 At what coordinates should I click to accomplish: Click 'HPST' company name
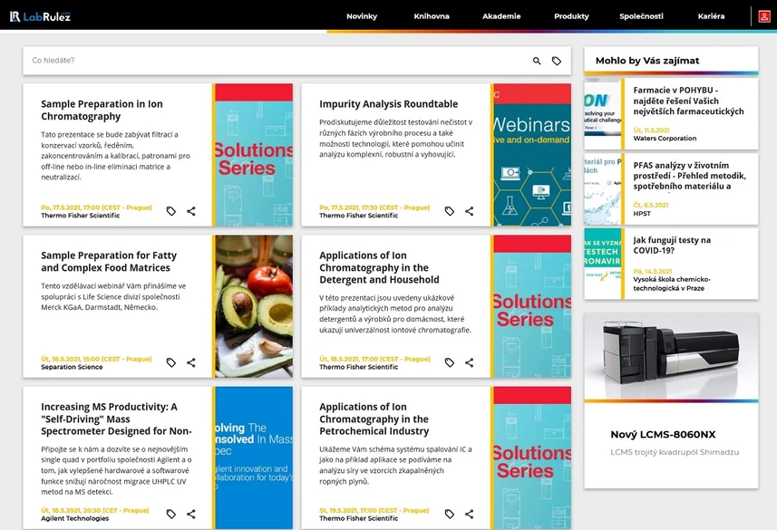[x=642, y=214]
